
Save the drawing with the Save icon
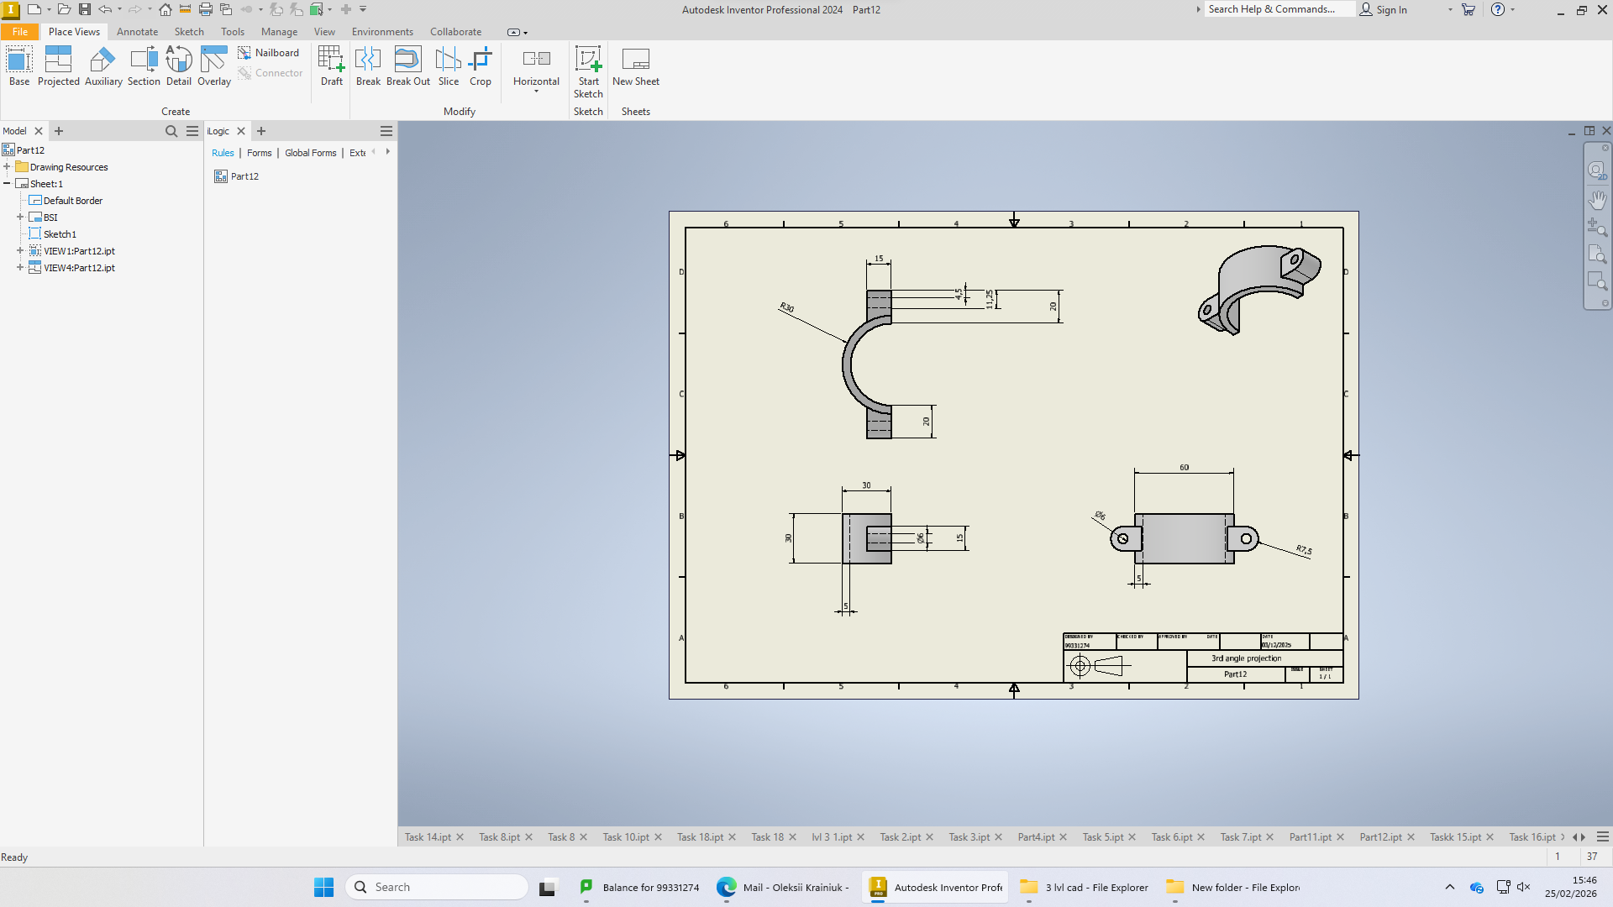coord(85,9)
